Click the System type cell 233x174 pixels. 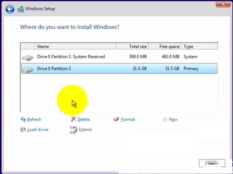[x=191, y=57]
